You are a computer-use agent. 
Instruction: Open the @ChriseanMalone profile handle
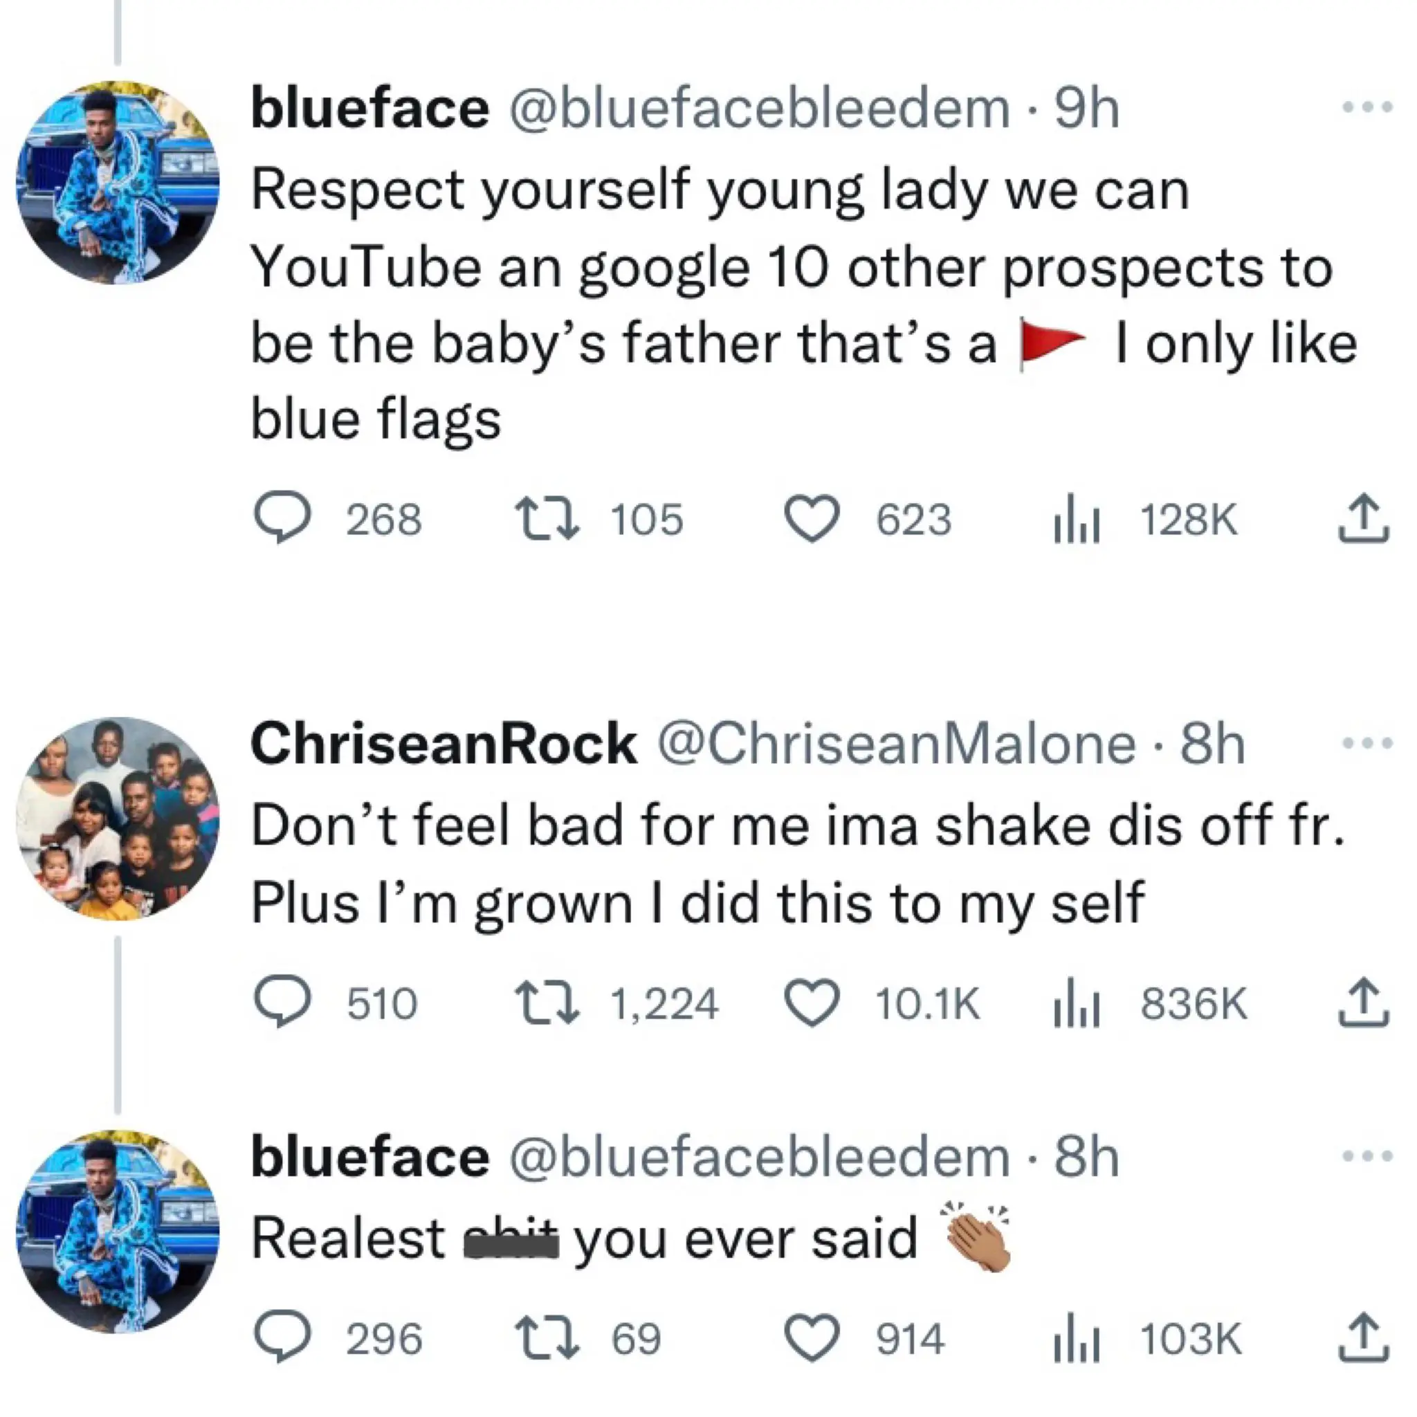895,744
